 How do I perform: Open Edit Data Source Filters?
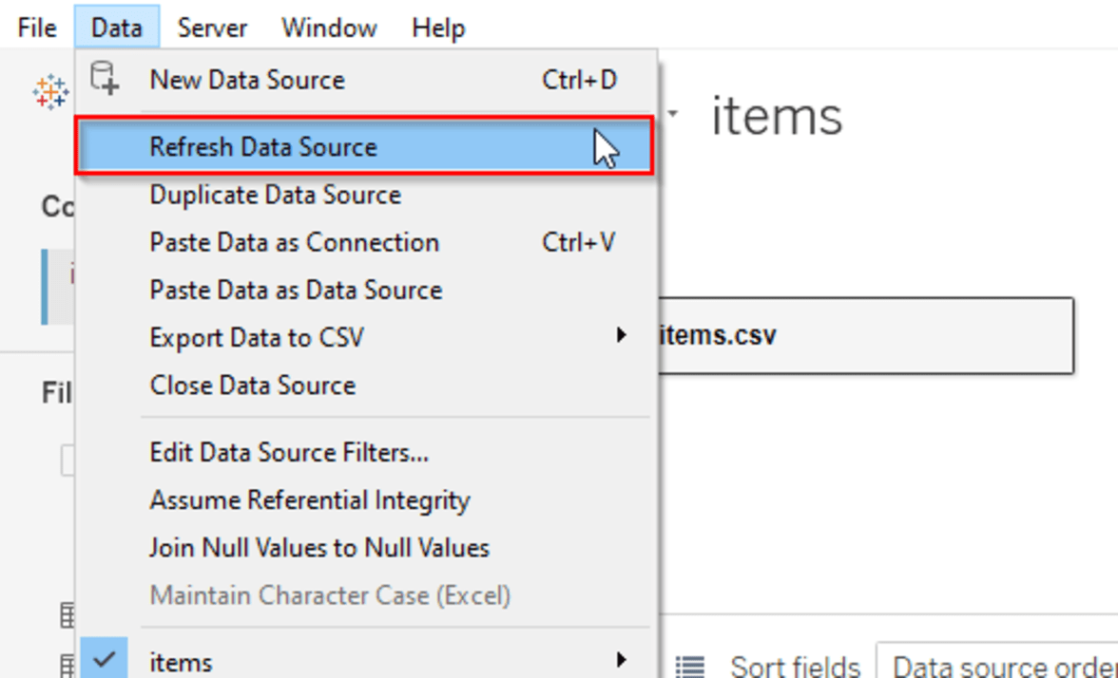coord(289,452)
